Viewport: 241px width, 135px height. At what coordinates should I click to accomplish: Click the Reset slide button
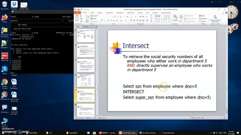94,18
